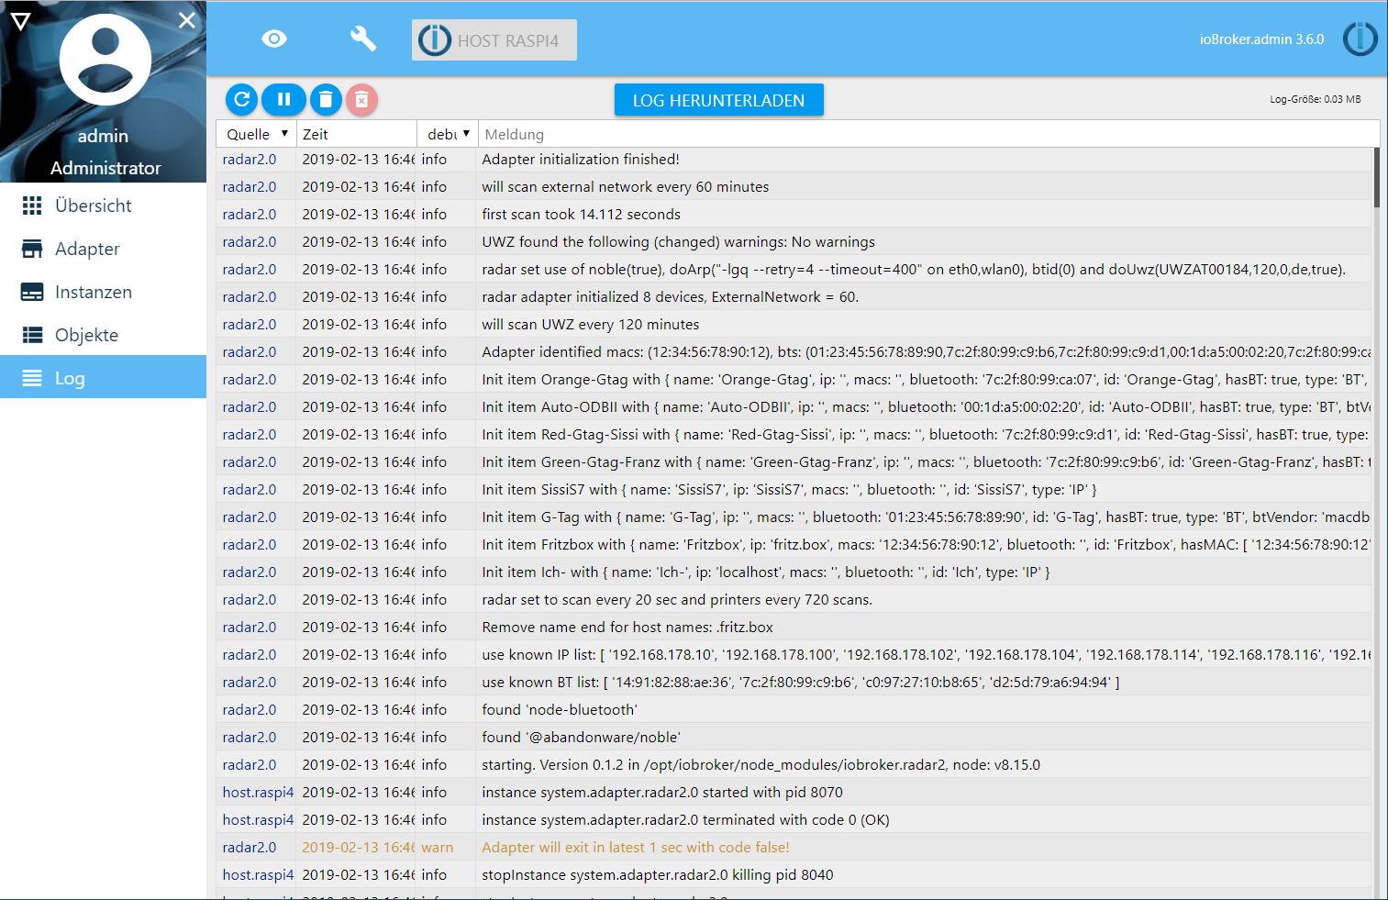
Task: Click ioBroker.admin 3.6.0 version text
Action: point(1261,39)
